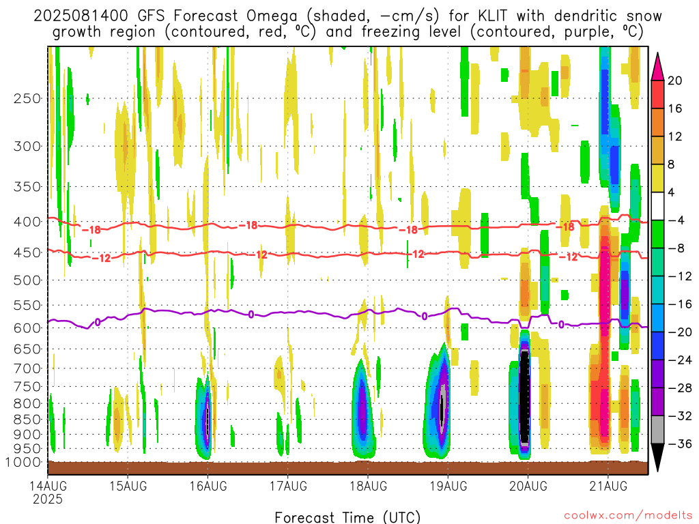Viewport: 699px width, 524px height.
Task: Click the -36 value on the color scale
Action: [680, 443]
